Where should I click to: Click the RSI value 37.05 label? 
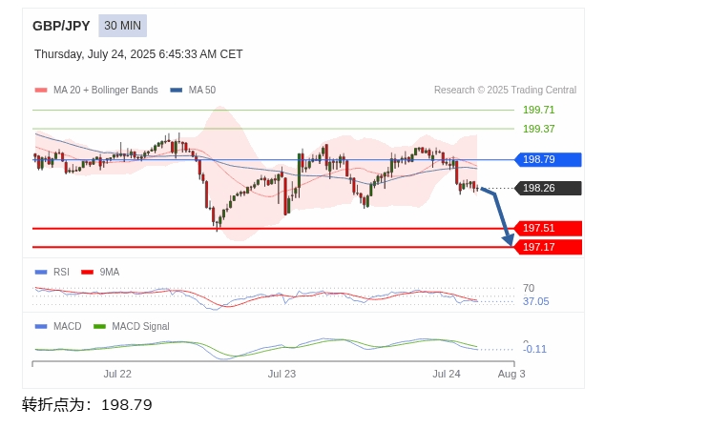[x=535, y=301]
